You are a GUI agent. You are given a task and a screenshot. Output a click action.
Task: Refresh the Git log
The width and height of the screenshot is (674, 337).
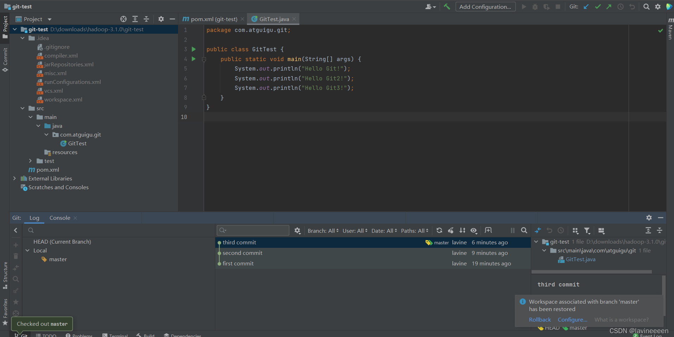pyautogui.click(x=439, y=231)
